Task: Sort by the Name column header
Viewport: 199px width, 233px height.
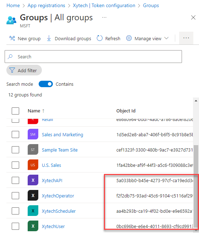Action: [x=34, y=111]
